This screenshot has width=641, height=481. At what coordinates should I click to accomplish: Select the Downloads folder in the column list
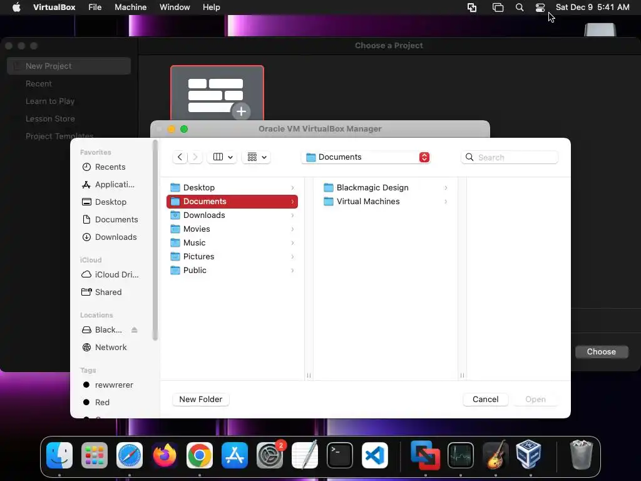[x=232, y=215]
